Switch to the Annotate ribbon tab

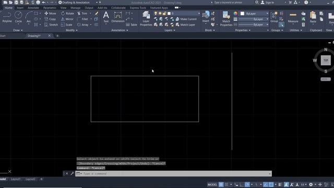33,8
